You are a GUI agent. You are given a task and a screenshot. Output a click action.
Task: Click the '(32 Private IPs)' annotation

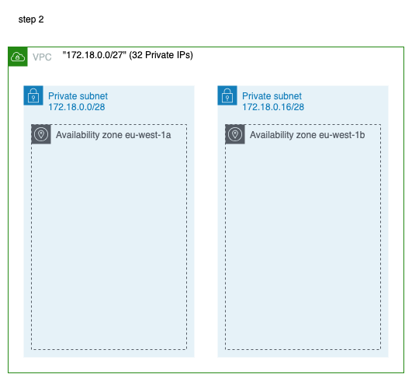coord(161,55)
